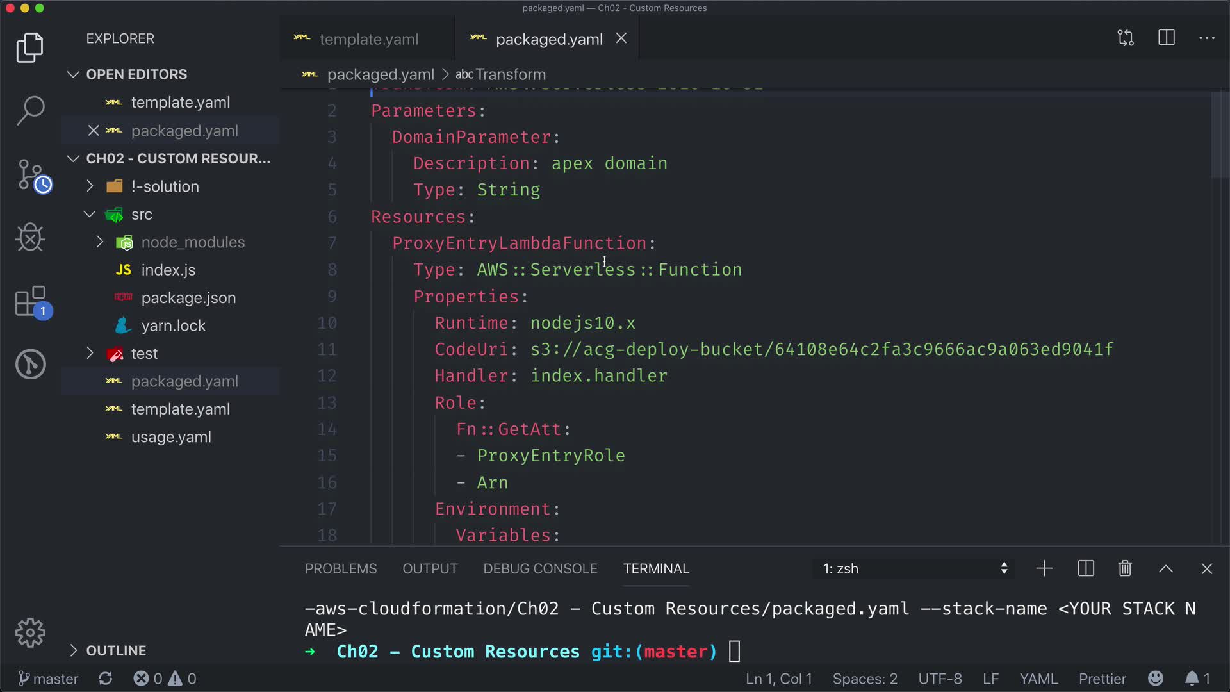Open the zsh terminal selector dropdown
Image resolution: width=1230 pixels, height=692 pixels.
[913, 568]
